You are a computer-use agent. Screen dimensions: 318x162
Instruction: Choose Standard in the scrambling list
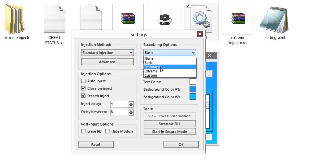coord(170,67)
